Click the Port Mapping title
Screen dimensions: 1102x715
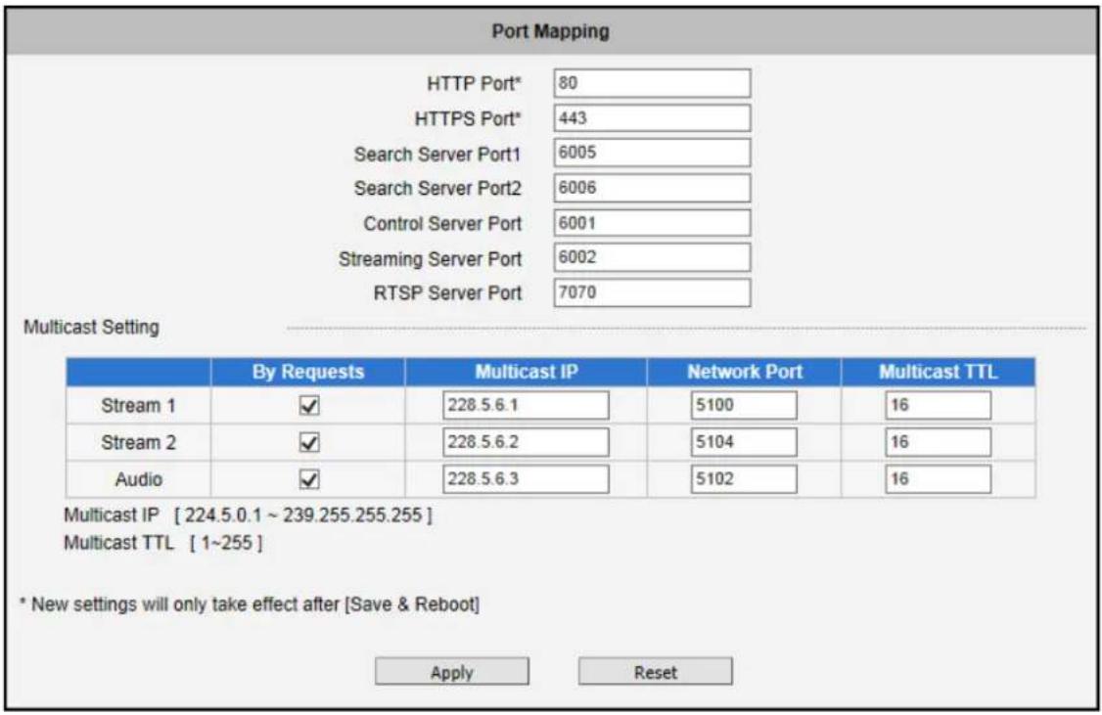[x=550, y=31]
